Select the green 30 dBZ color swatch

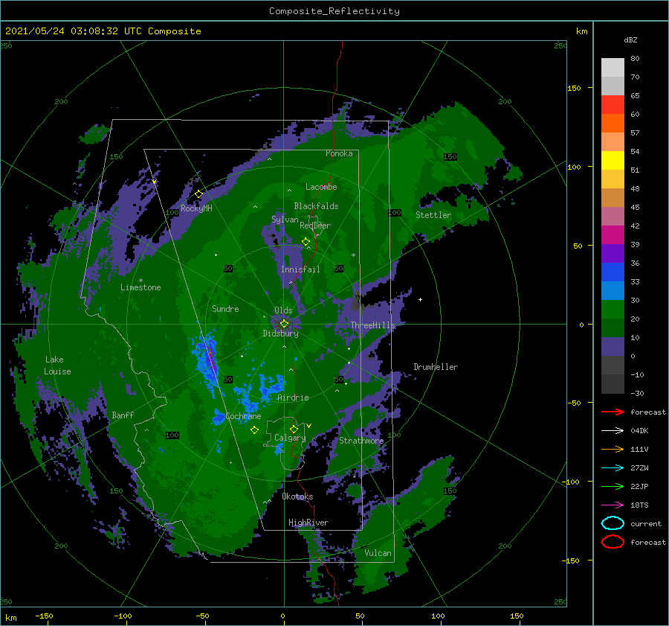tap(613, 309)
